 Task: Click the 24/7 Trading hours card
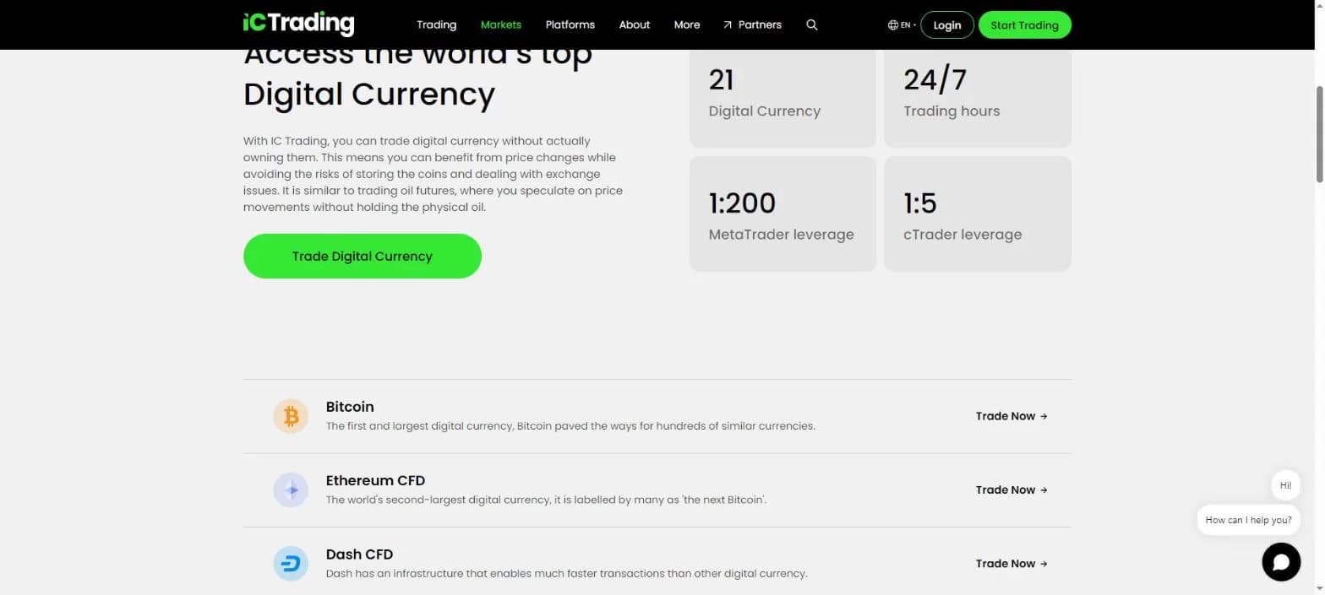click(x=978, y=98)
